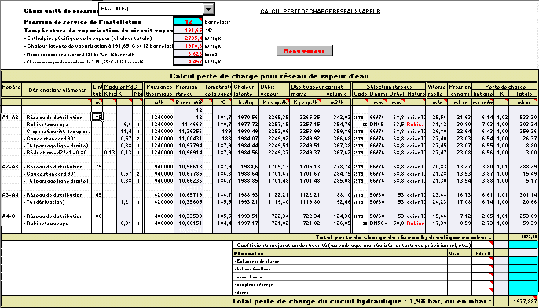Click the Coefficients majoration de sécurité label
539x308 pixels.
354,245
